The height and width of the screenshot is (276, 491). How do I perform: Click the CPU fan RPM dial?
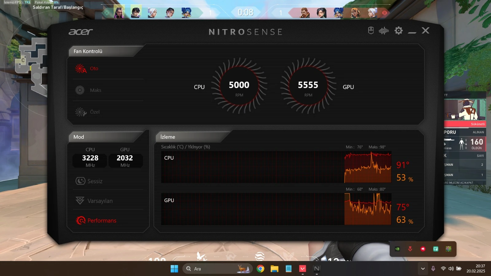pyautogui.click(x=239, y=86)
